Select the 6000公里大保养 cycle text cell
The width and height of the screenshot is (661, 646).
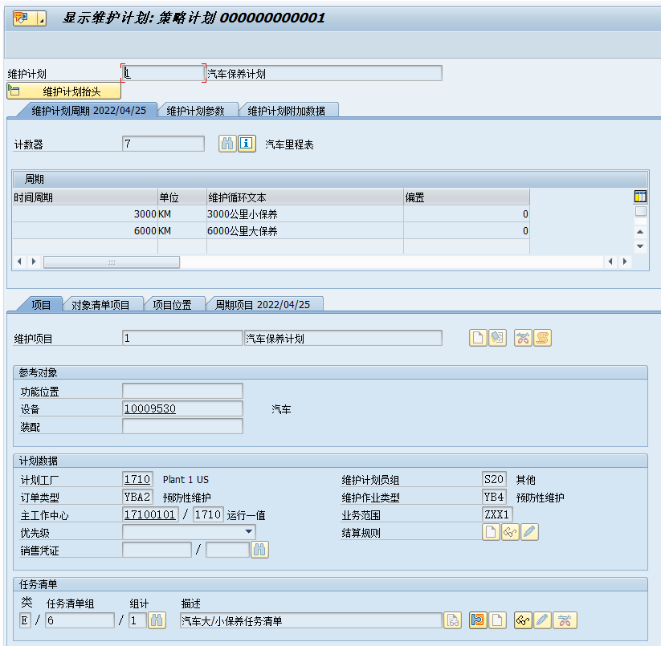coord(304,231)
